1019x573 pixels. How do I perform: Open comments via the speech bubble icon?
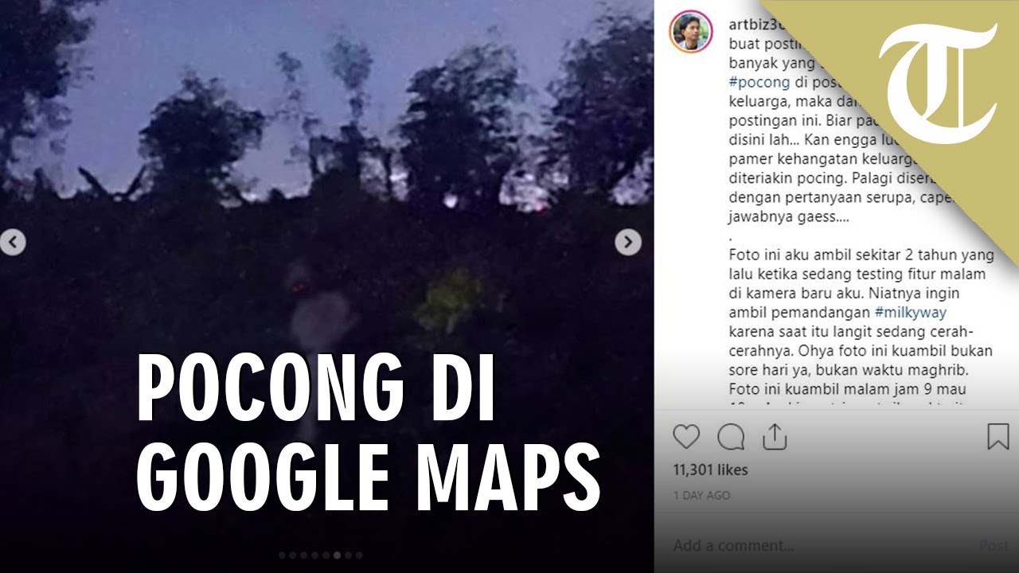(731, 437)
